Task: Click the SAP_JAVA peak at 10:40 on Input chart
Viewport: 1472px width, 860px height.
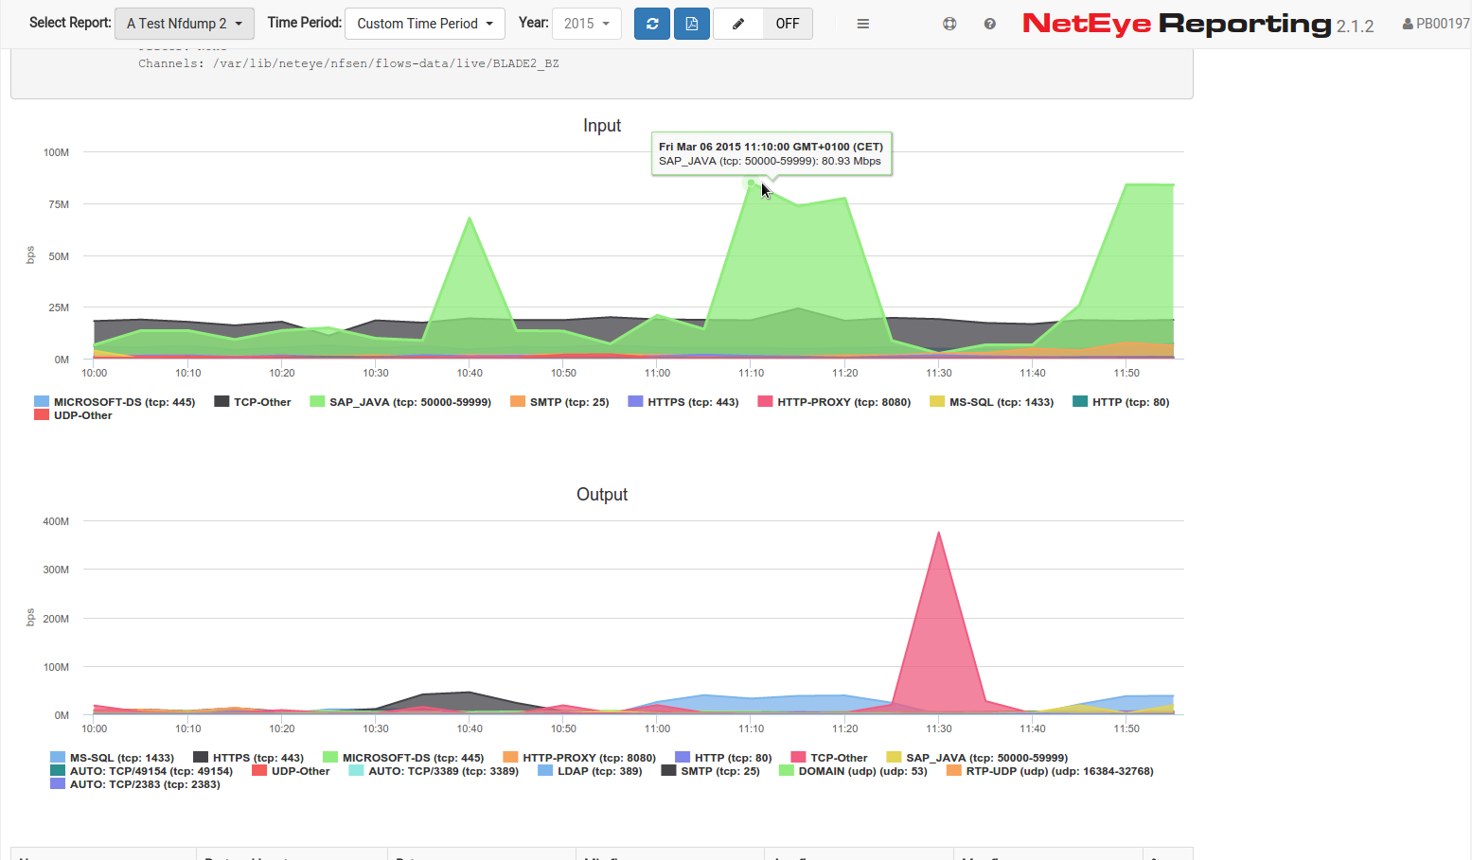Action: (x=470, y=219)
